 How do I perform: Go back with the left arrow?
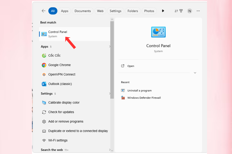pos(43,11)
